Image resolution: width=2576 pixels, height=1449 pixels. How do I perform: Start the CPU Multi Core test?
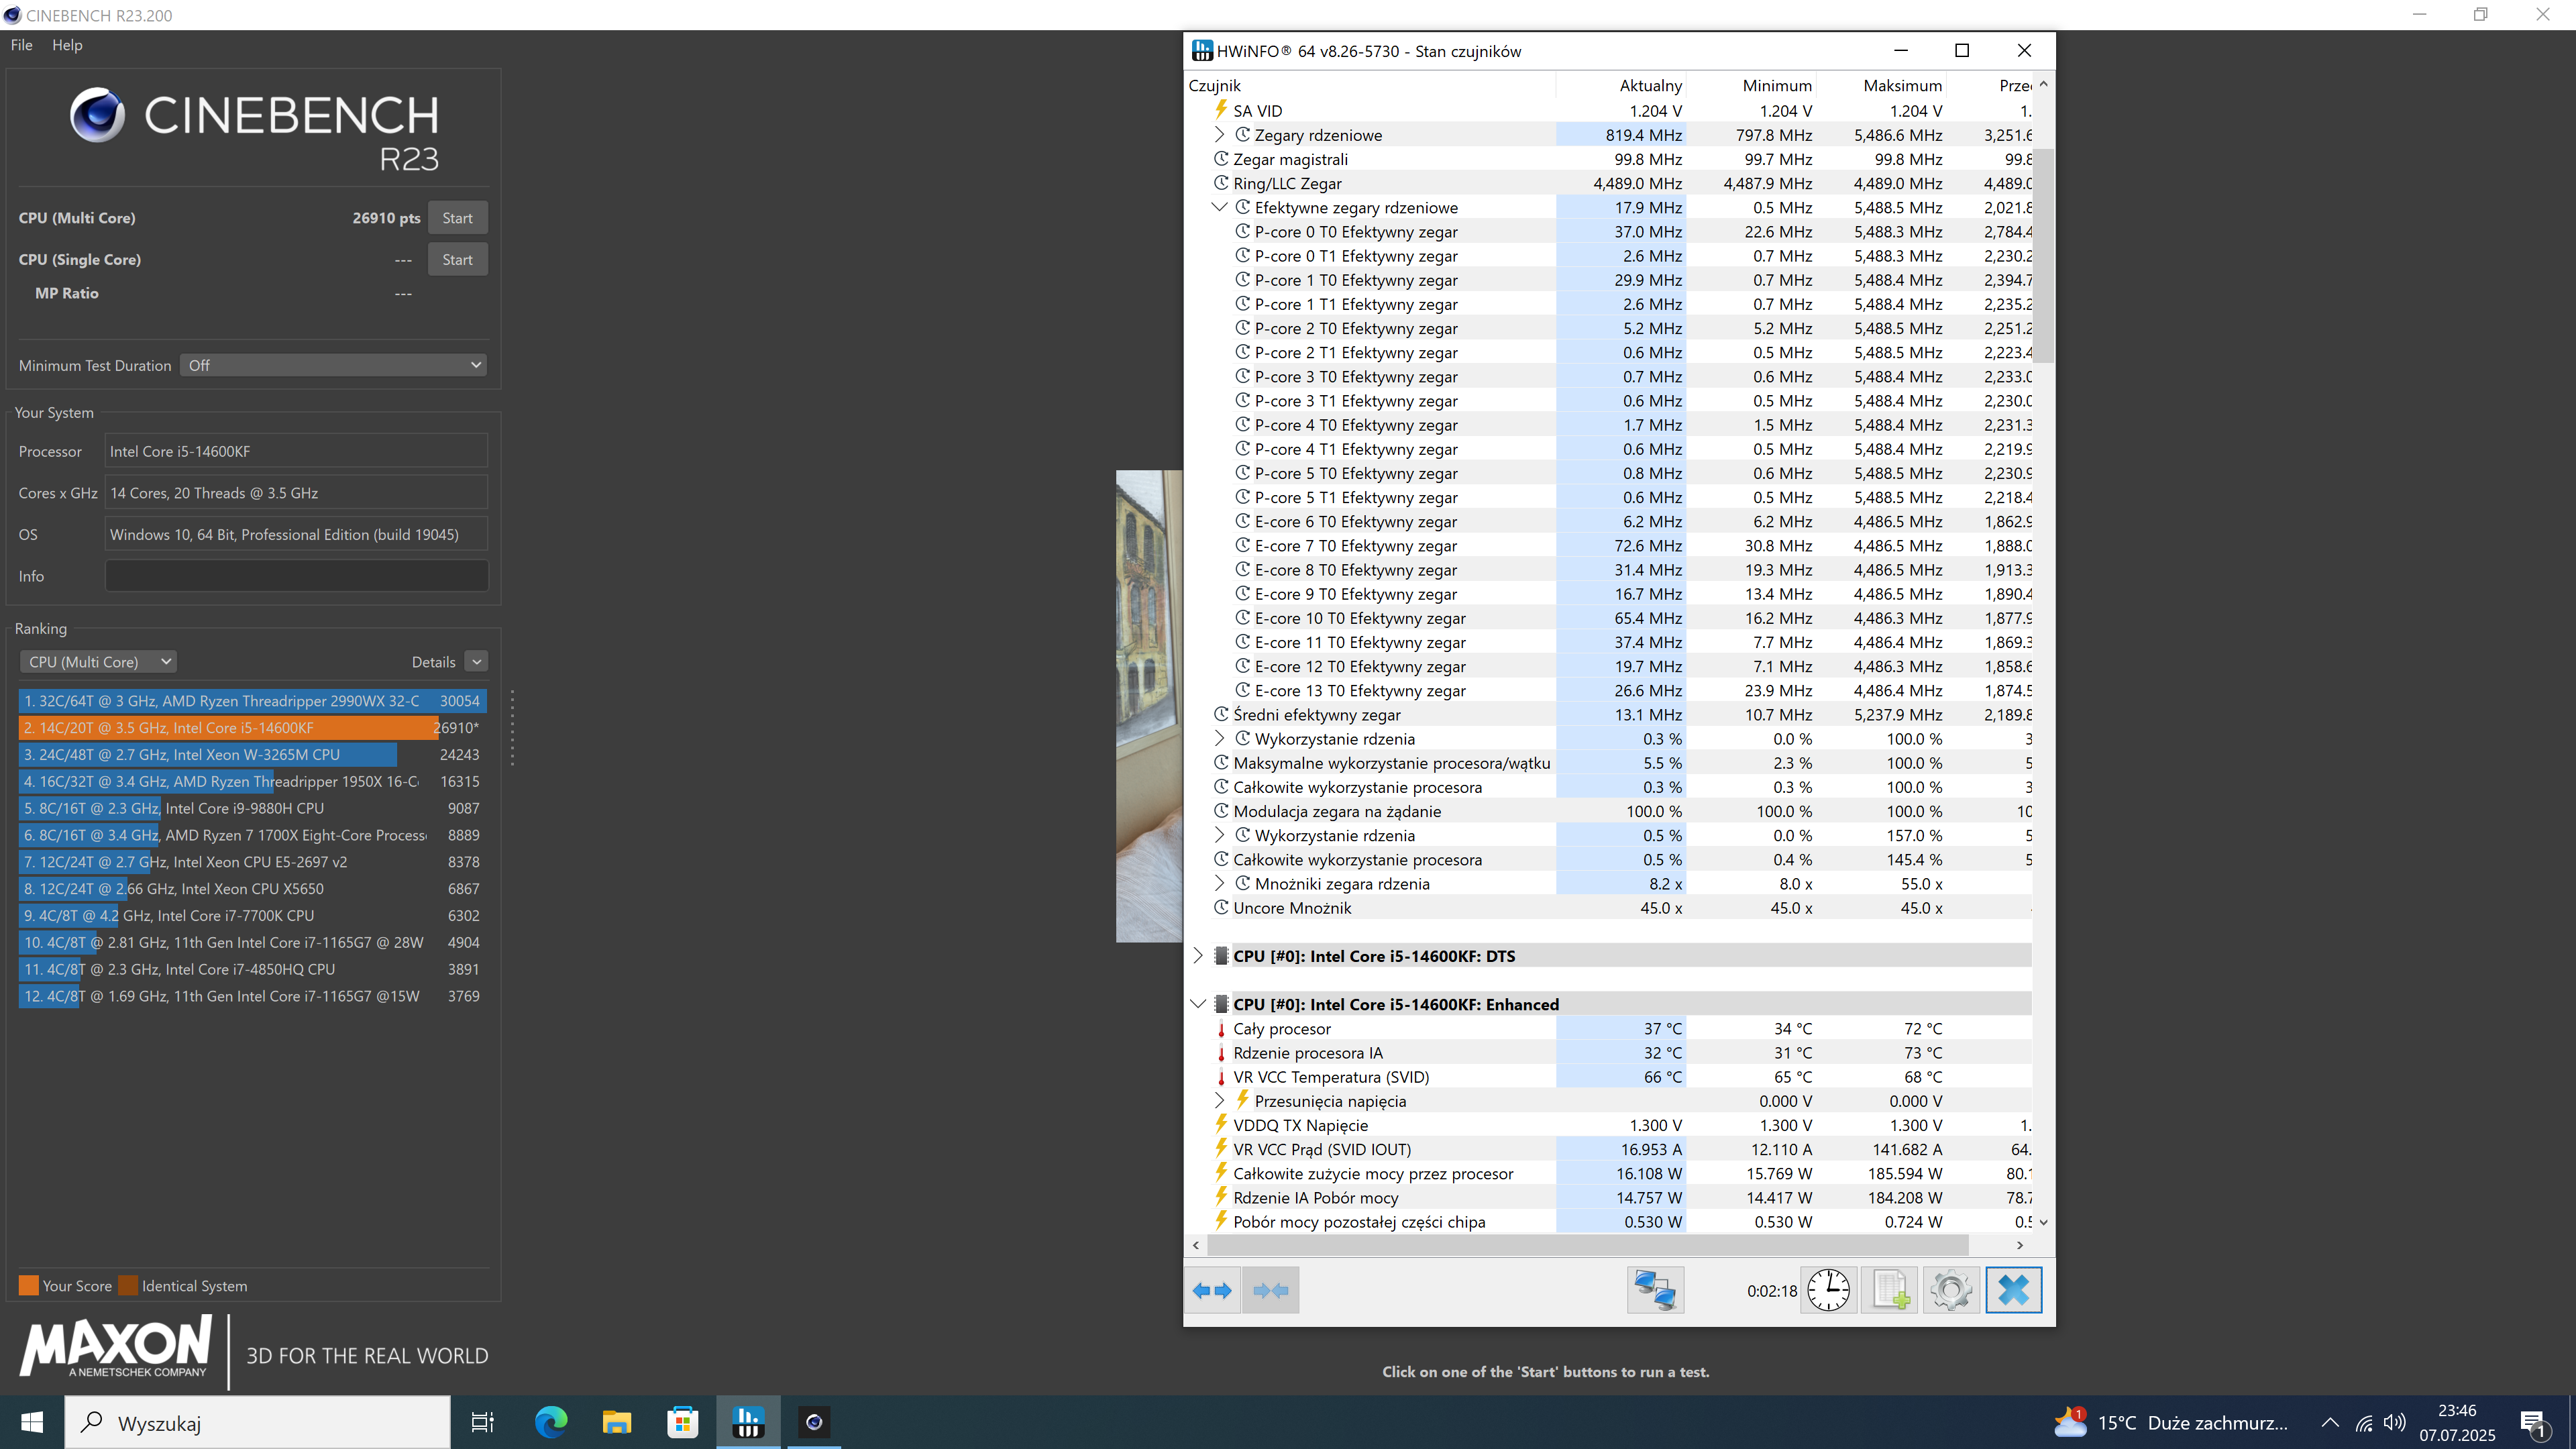(457, 218)
